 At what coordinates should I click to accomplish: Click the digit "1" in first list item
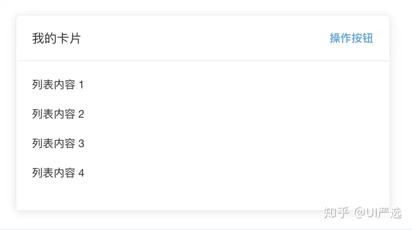81,85
